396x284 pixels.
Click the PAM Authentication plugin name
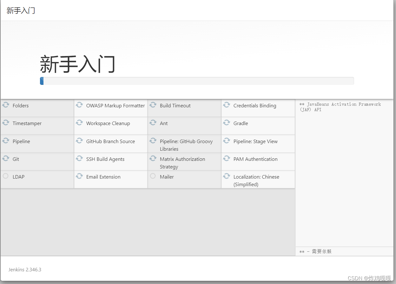tap(255, 159)
